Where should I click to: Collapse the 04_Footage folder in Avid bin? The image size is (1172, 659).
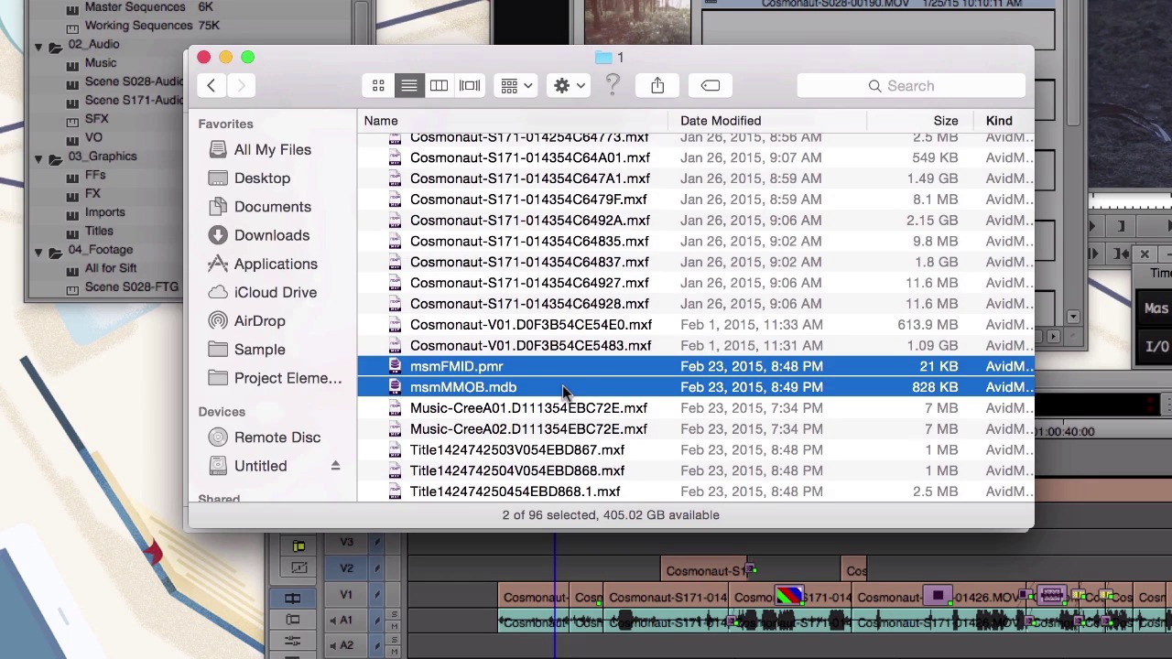tap(38, 251)
